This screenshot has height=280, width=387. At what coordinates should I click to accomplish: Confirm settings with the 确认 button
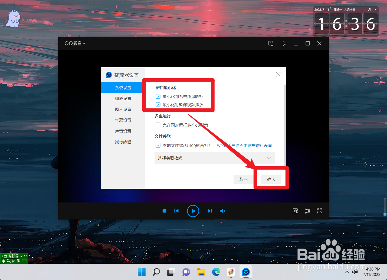(271, 179)
